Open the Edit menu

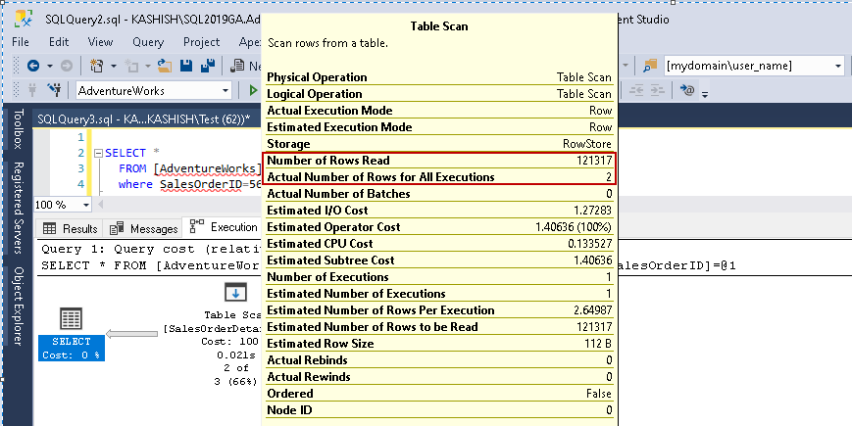[59, 42]
